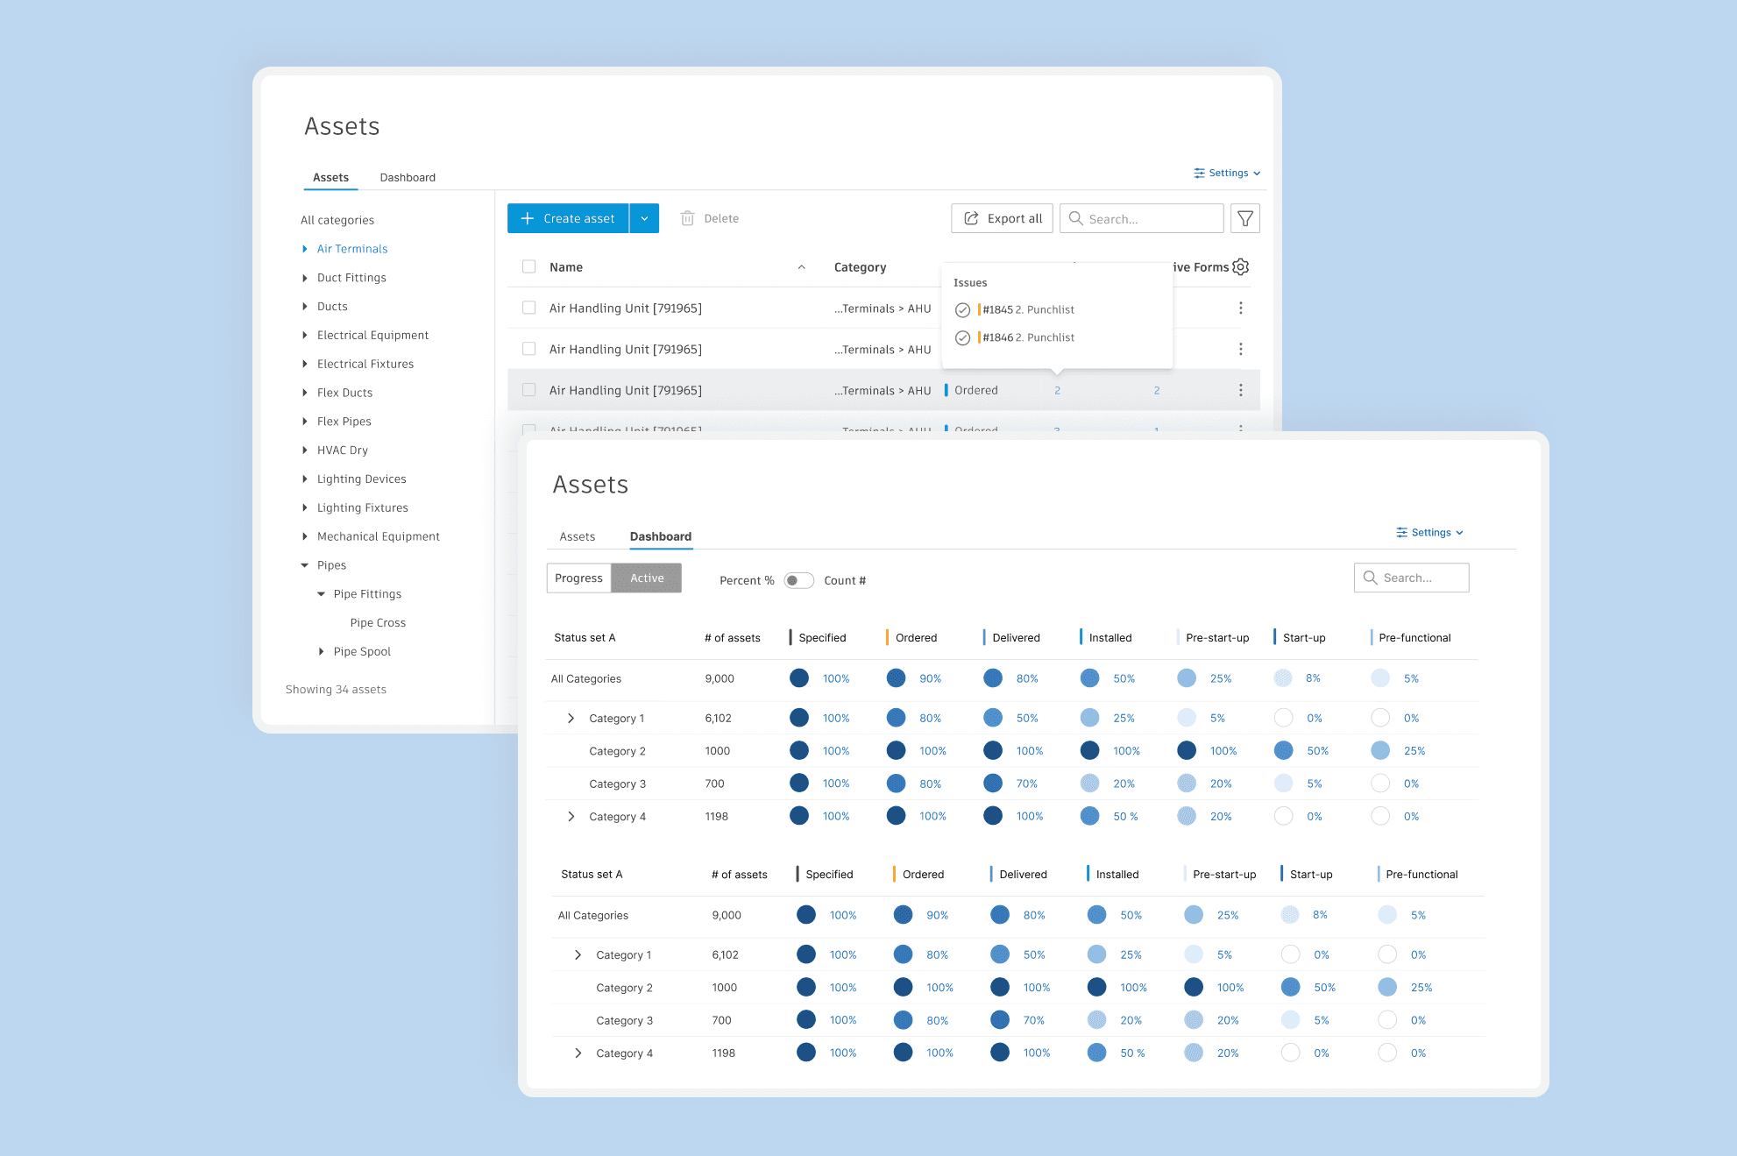The image size is (1737, 1156).
Task: Select Pipe Cross in category tree
Action: (x=378, y=622)
